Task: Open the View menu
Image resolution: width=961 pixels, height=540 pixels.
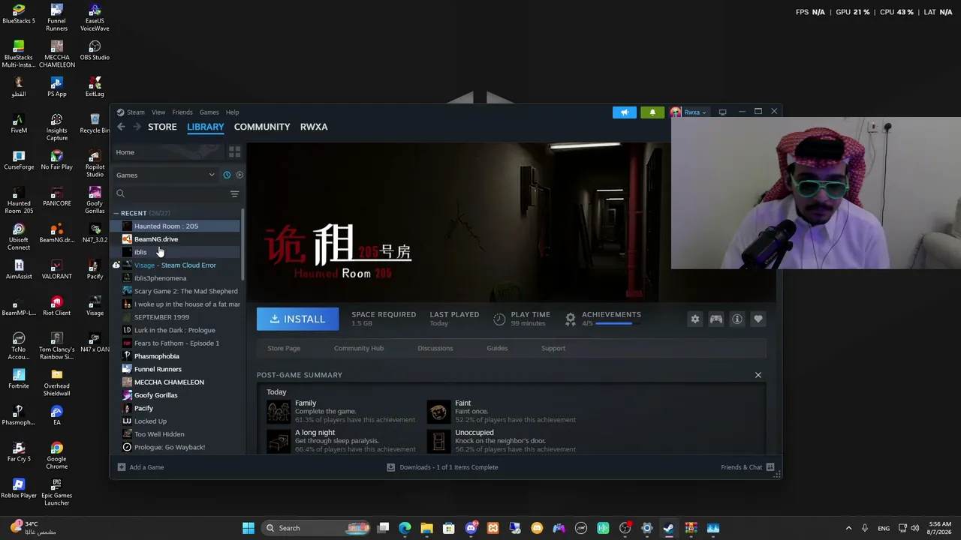Action: coord(158,112)
